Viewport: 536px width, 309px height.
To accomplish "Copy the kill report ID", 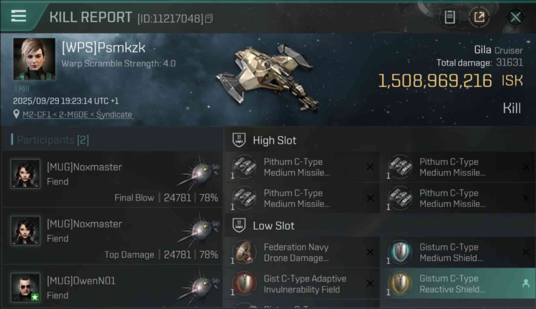I will 209,19.
